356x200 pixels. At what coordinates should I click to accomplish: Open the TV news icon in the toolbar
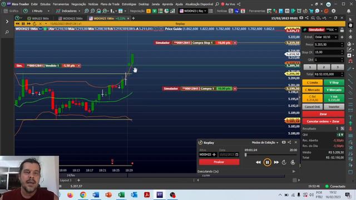click(x=237, y=11)
